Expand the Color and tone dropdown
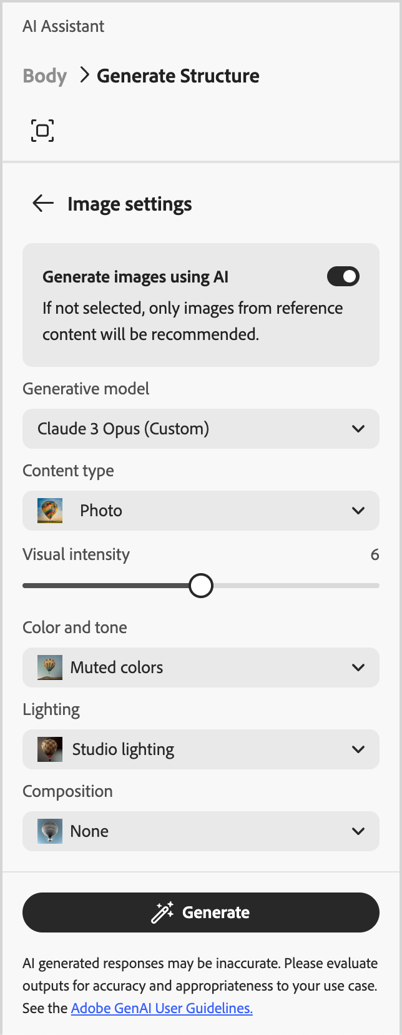Viewport: 402px width, 1035px height. click(x=201, y=667)
